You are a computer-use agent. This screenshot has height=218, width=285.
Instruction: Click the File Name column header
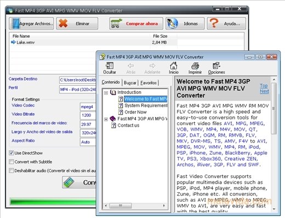(x=21, y=36)
